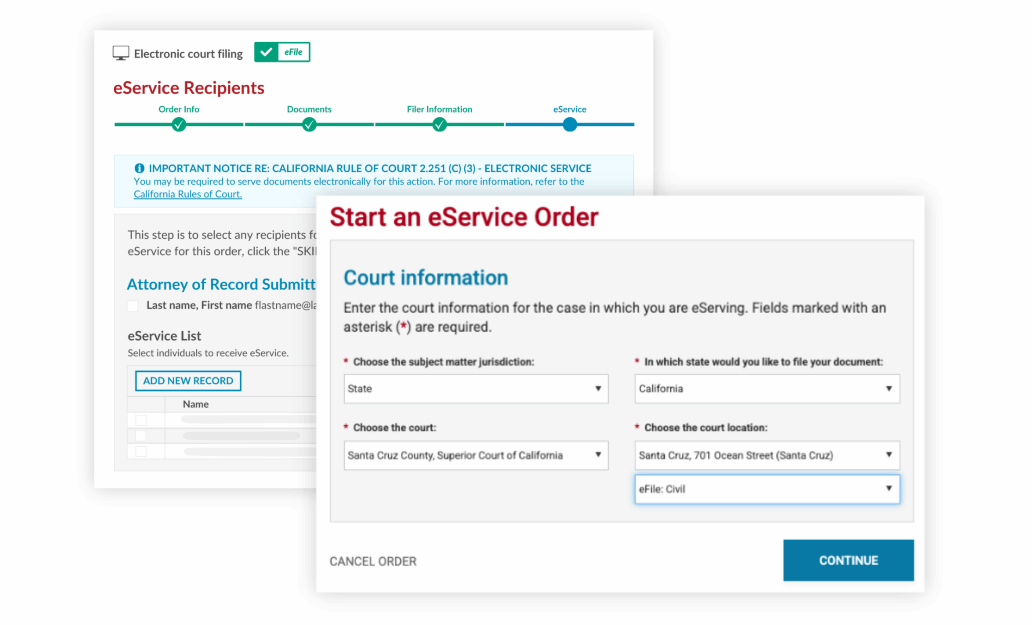
Task: Click the Filer Information step checkmark circle
Action: point(439,125)
